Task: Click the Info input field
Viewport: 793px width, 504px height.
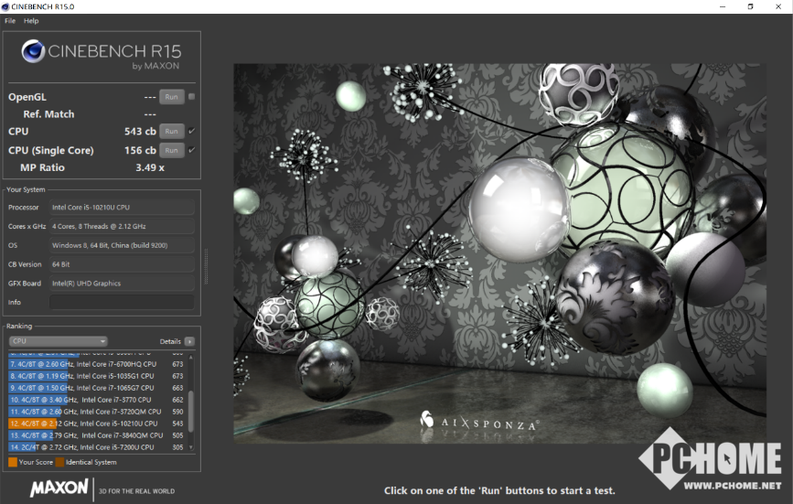Action: click(122, 302)
